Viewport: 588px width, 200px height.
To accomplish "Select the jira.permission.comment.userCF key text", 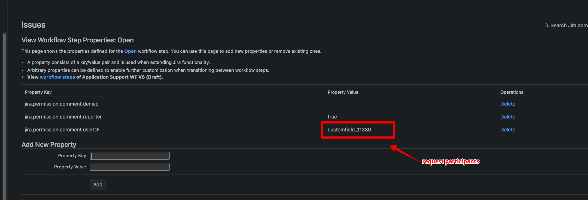I will click(x=62, y=130).
